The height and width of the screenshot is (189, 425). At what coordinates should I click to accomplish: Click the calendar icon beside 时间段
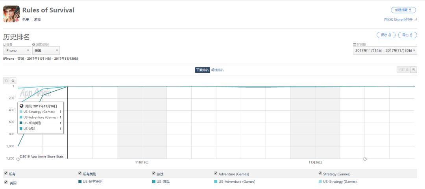point(355,45)
